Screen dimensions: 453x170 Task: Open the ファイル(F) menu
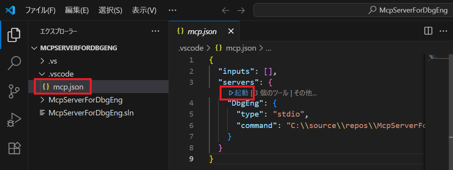[40, 10]
